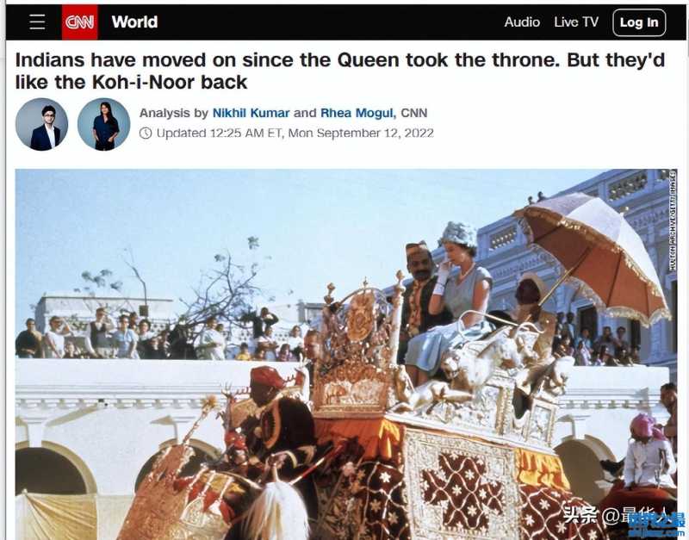
Task: Click Rhea Mogul's round profile photo
Action: click(x=103, y=124)
